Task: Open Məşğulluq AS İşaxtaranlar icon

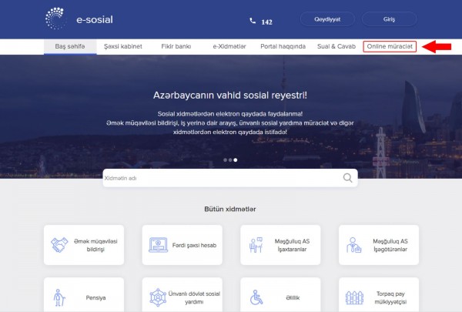Action: pyautogui.click(x=256, y=245)
